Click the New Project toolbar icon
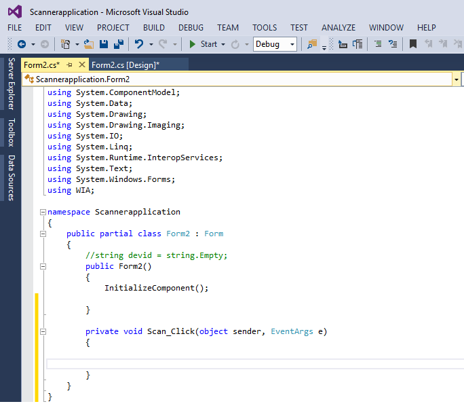 point(66,44)
